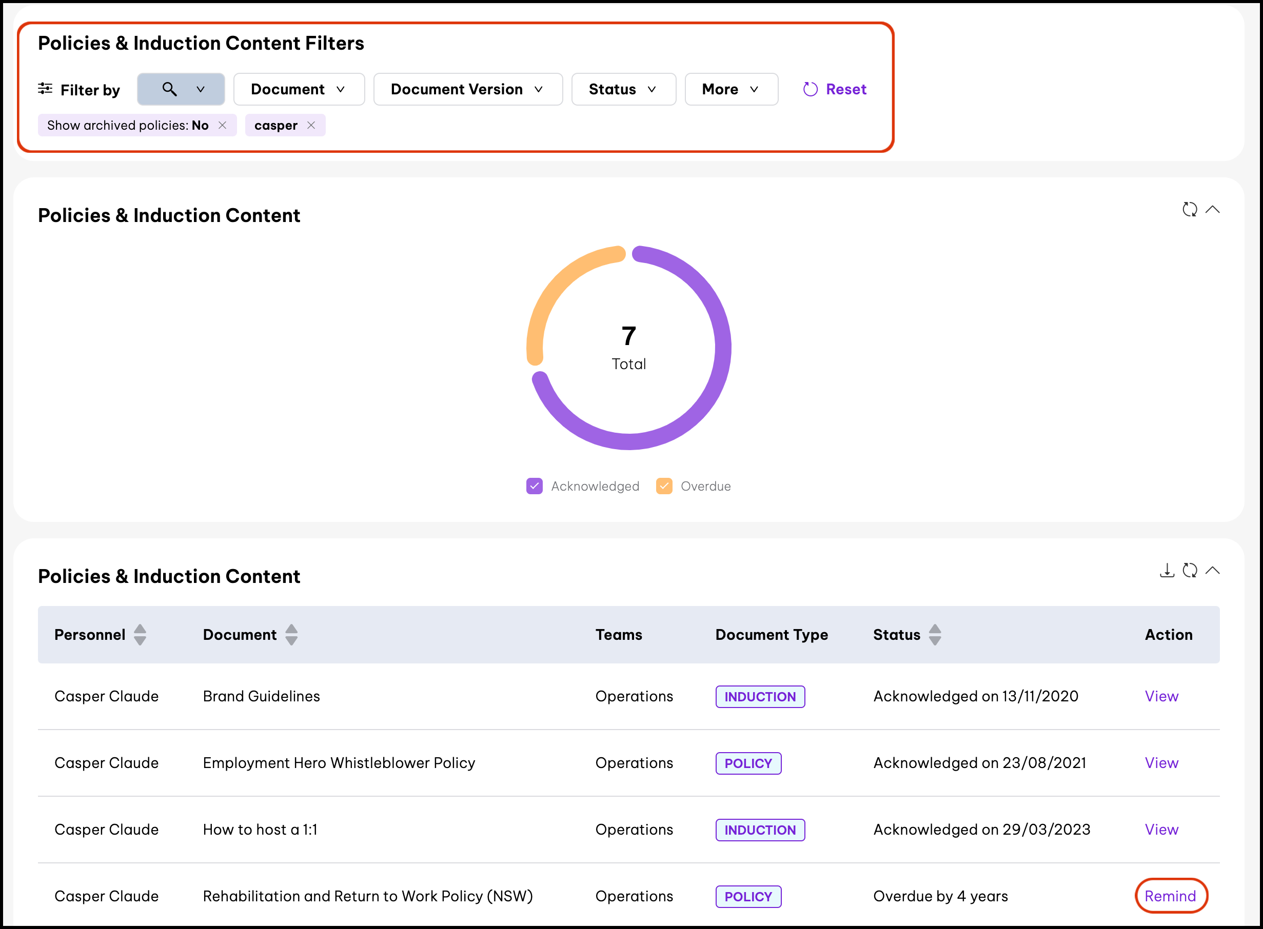Collapse the donut chart panel

[1212, 210]
